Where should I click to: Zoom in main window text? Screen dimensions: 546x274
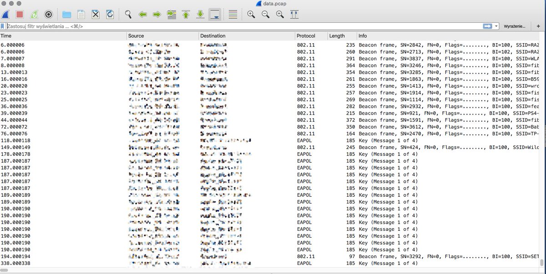coord(251,15)
